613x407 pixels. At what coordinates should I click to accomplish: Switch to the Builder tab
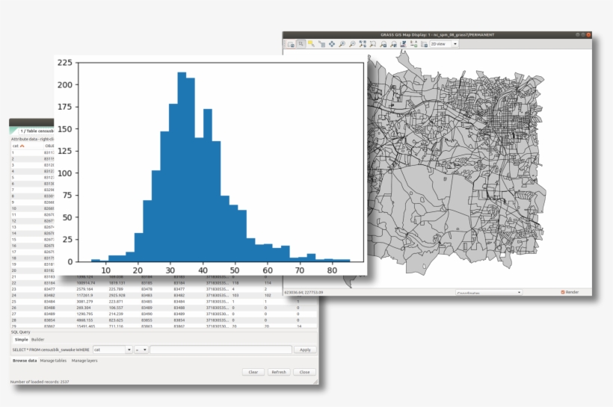point(38,339)
